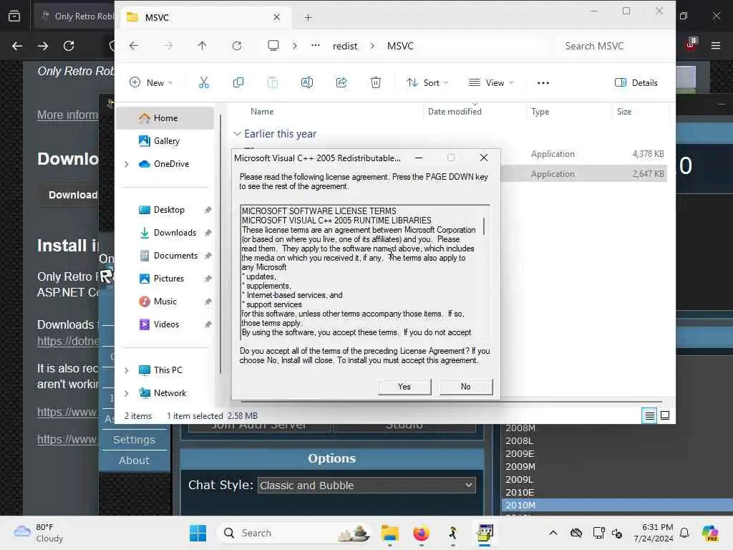
Task: Click the Search MSVC field
Action: coord(613,46)
